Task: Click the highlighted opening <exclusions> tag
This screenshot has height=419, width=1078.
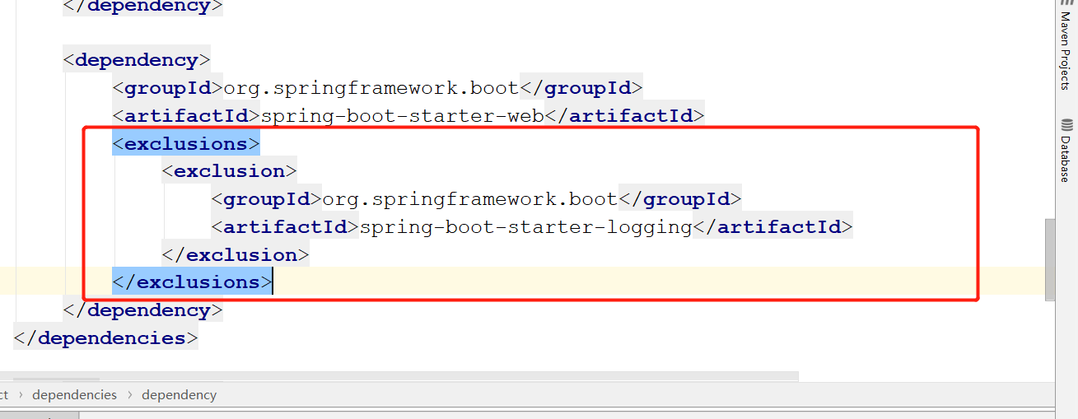Action: pyautogui.click(x=186, y=143)
